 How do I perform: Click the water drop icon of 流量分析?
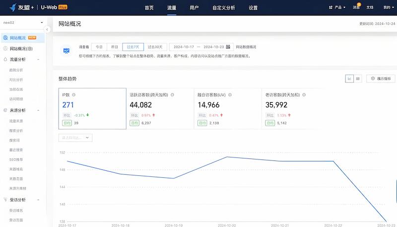(x=5, y=59)
